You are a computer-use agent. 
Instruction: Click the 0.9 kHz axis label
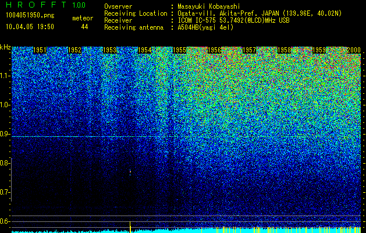coord(5,134)
